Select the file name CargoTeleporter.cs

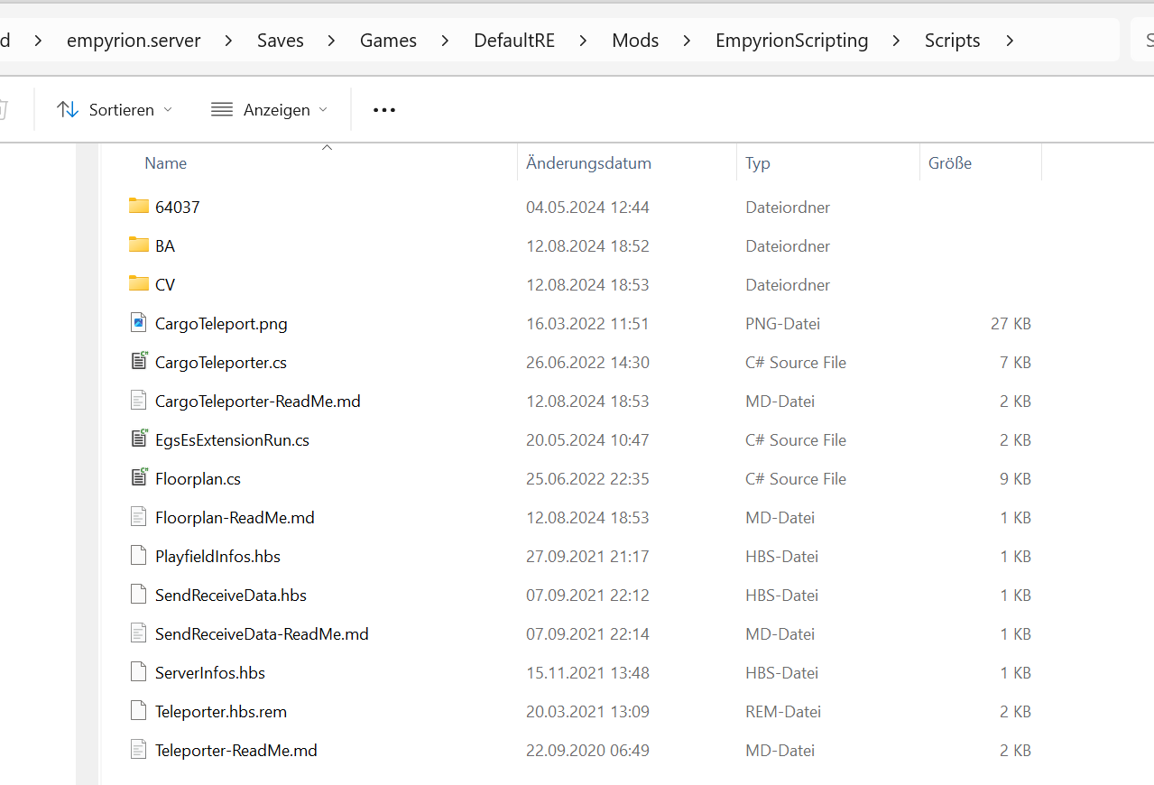[x=221, y=362]
